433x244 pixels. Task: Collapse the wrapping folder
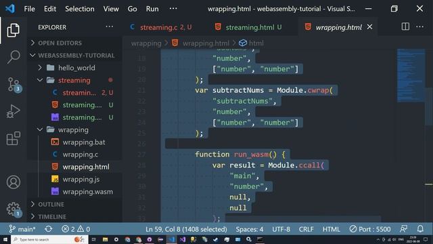pyautogui.click(x=74, y=129)
